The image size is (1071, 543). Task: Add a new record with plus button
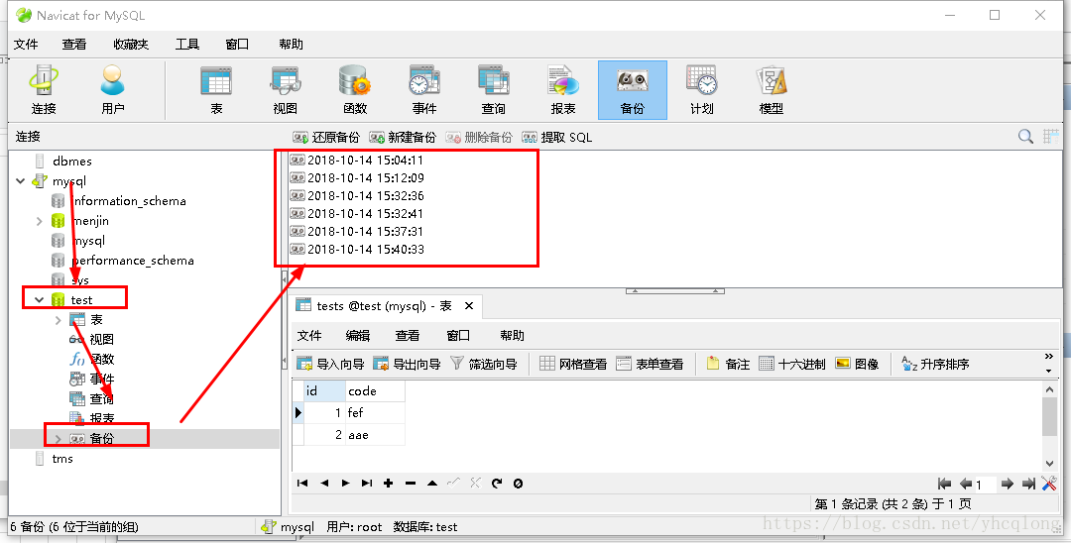[x=389, y=483]
